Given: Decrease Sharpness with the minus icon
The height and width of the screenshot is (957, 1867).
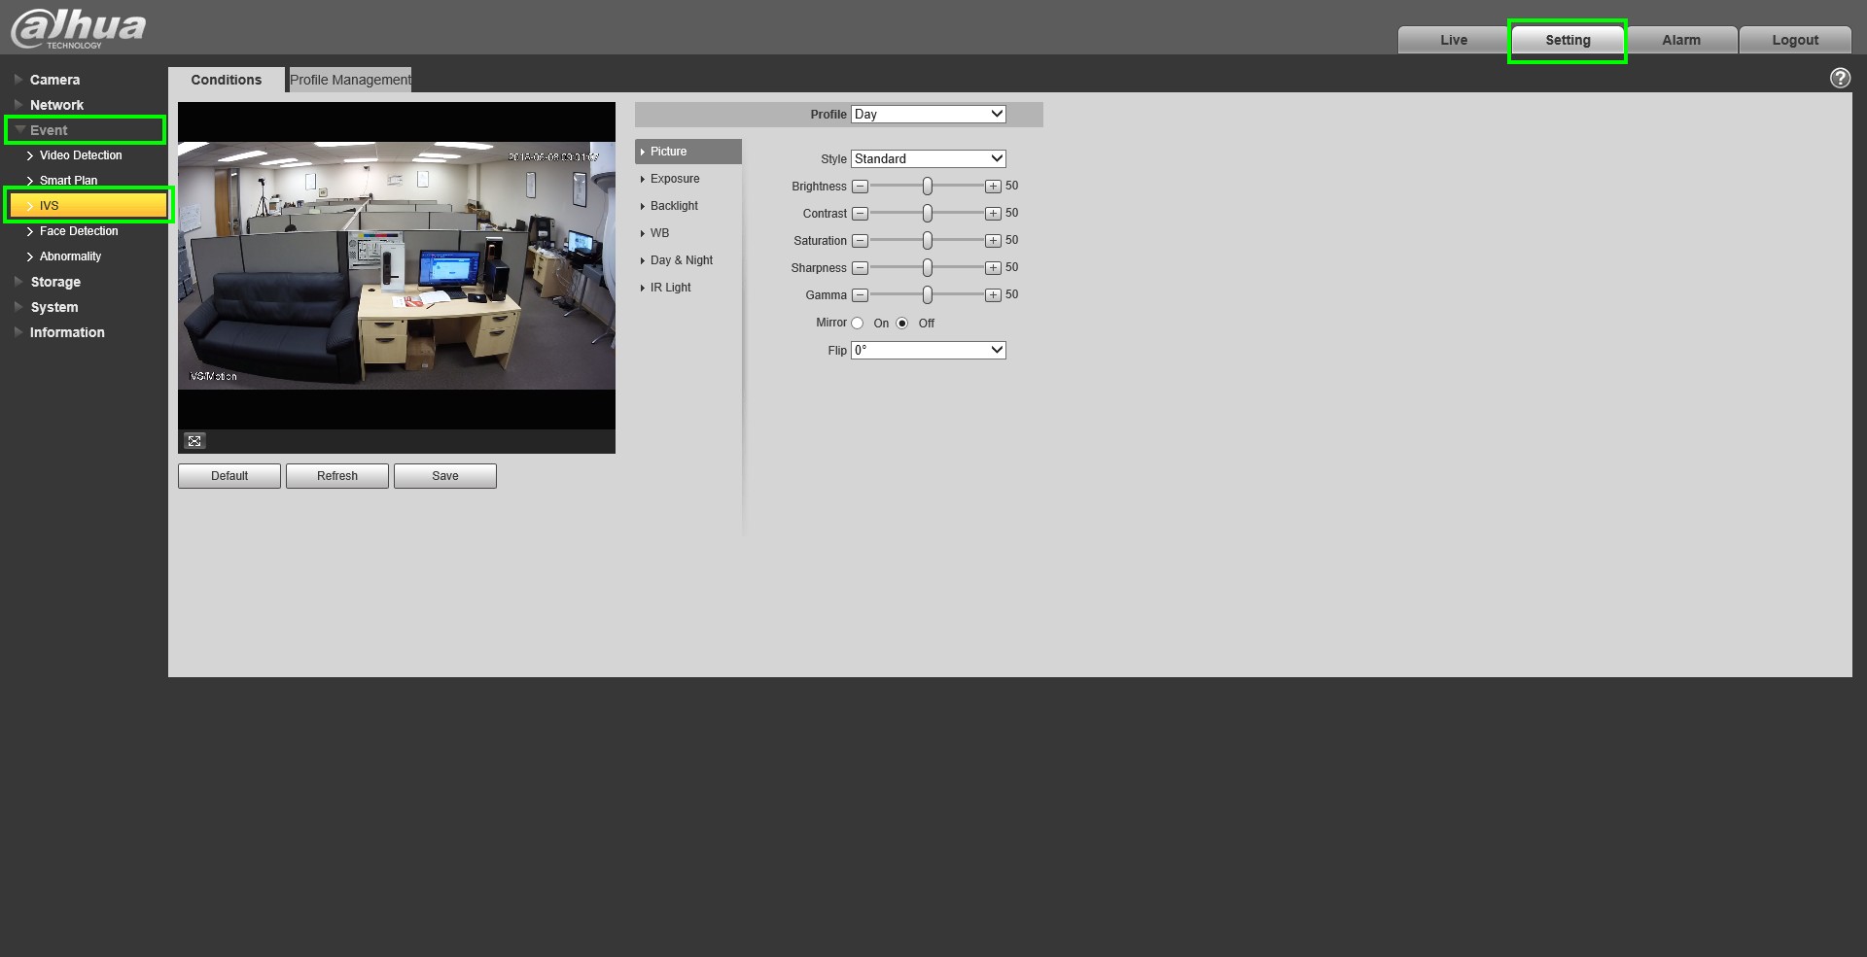Looking at the screenshot, I should (860, 268).
